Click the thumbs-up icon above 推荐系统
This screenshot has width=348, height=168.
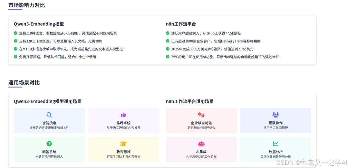(123, 115)
